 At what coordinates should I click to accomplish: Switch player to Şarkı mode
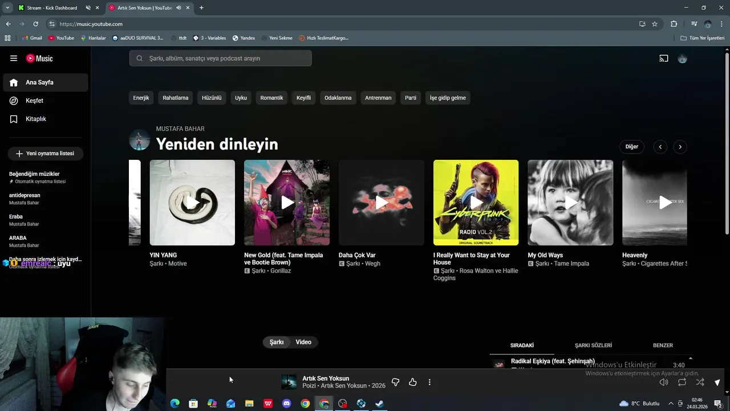(277, 342)
